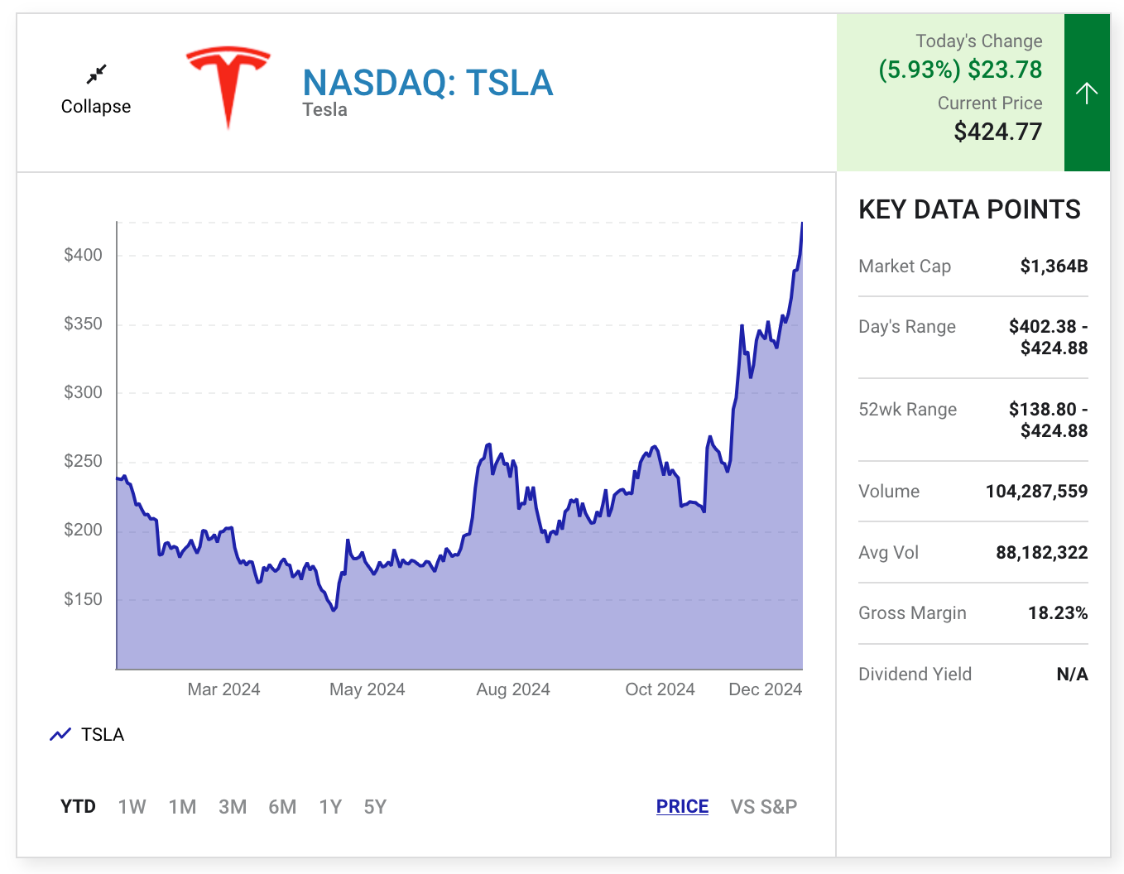This screenshot has width=1124, height=874.
Task: Switch chart to 1M range
Action: (182, 806)
